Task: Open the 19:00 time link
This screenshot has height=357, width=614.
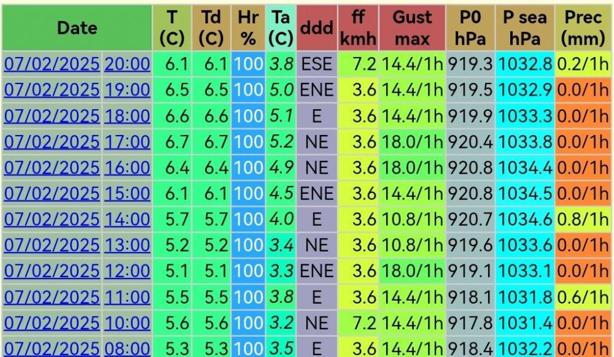Action: (x=127, y=90)
